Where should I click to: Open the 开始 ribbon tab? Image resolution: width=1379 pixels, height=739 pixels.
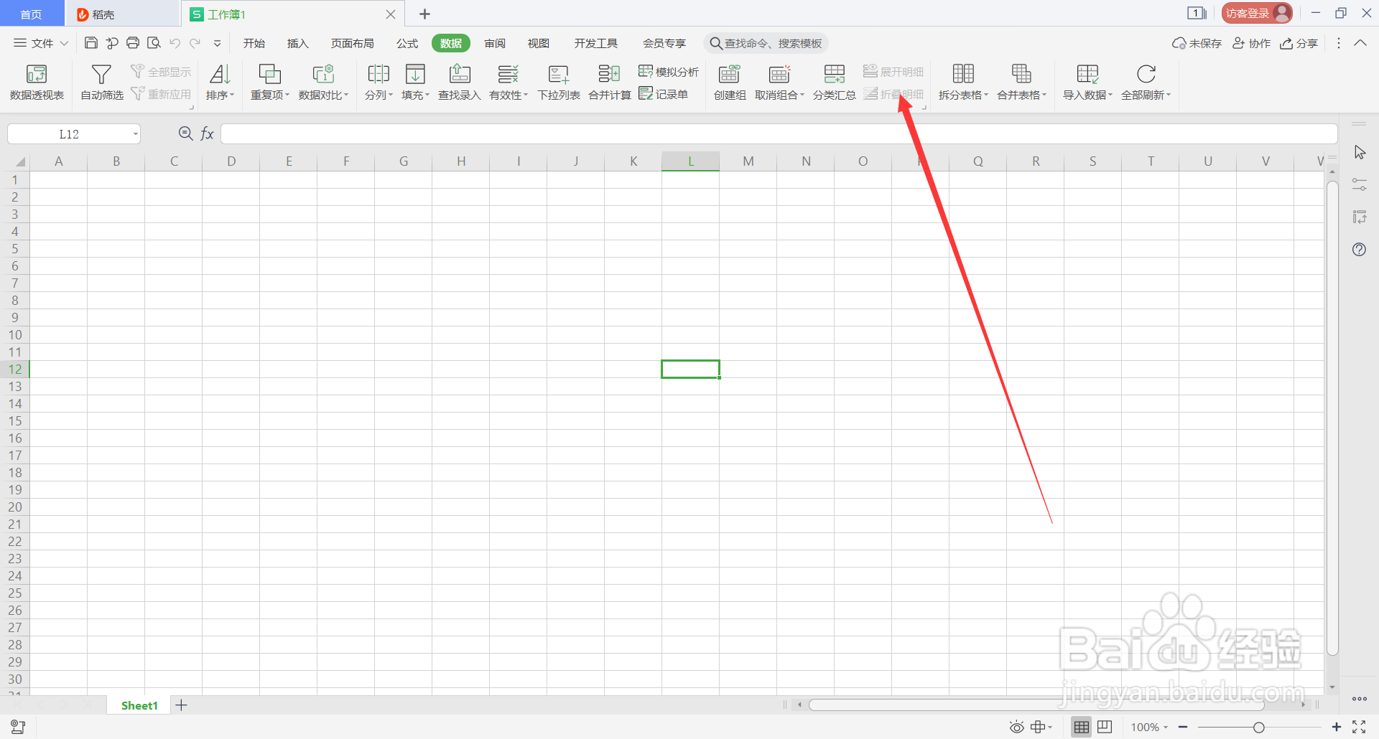click(254, 43)
